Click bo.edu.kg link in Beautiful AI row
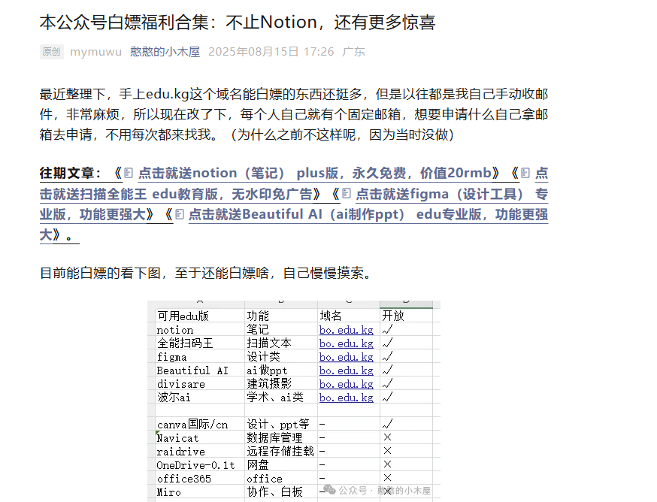 pyautogui.click(x=346, y=370)
